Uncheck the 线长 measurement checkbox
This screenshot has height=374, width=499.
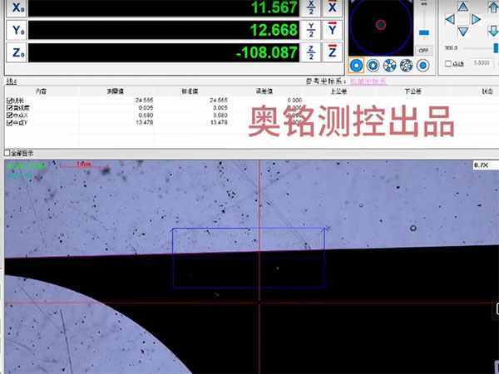9,100
